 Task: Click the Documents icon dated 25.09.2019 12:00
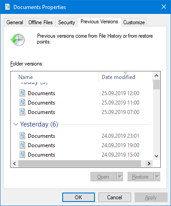coord(22,93)
